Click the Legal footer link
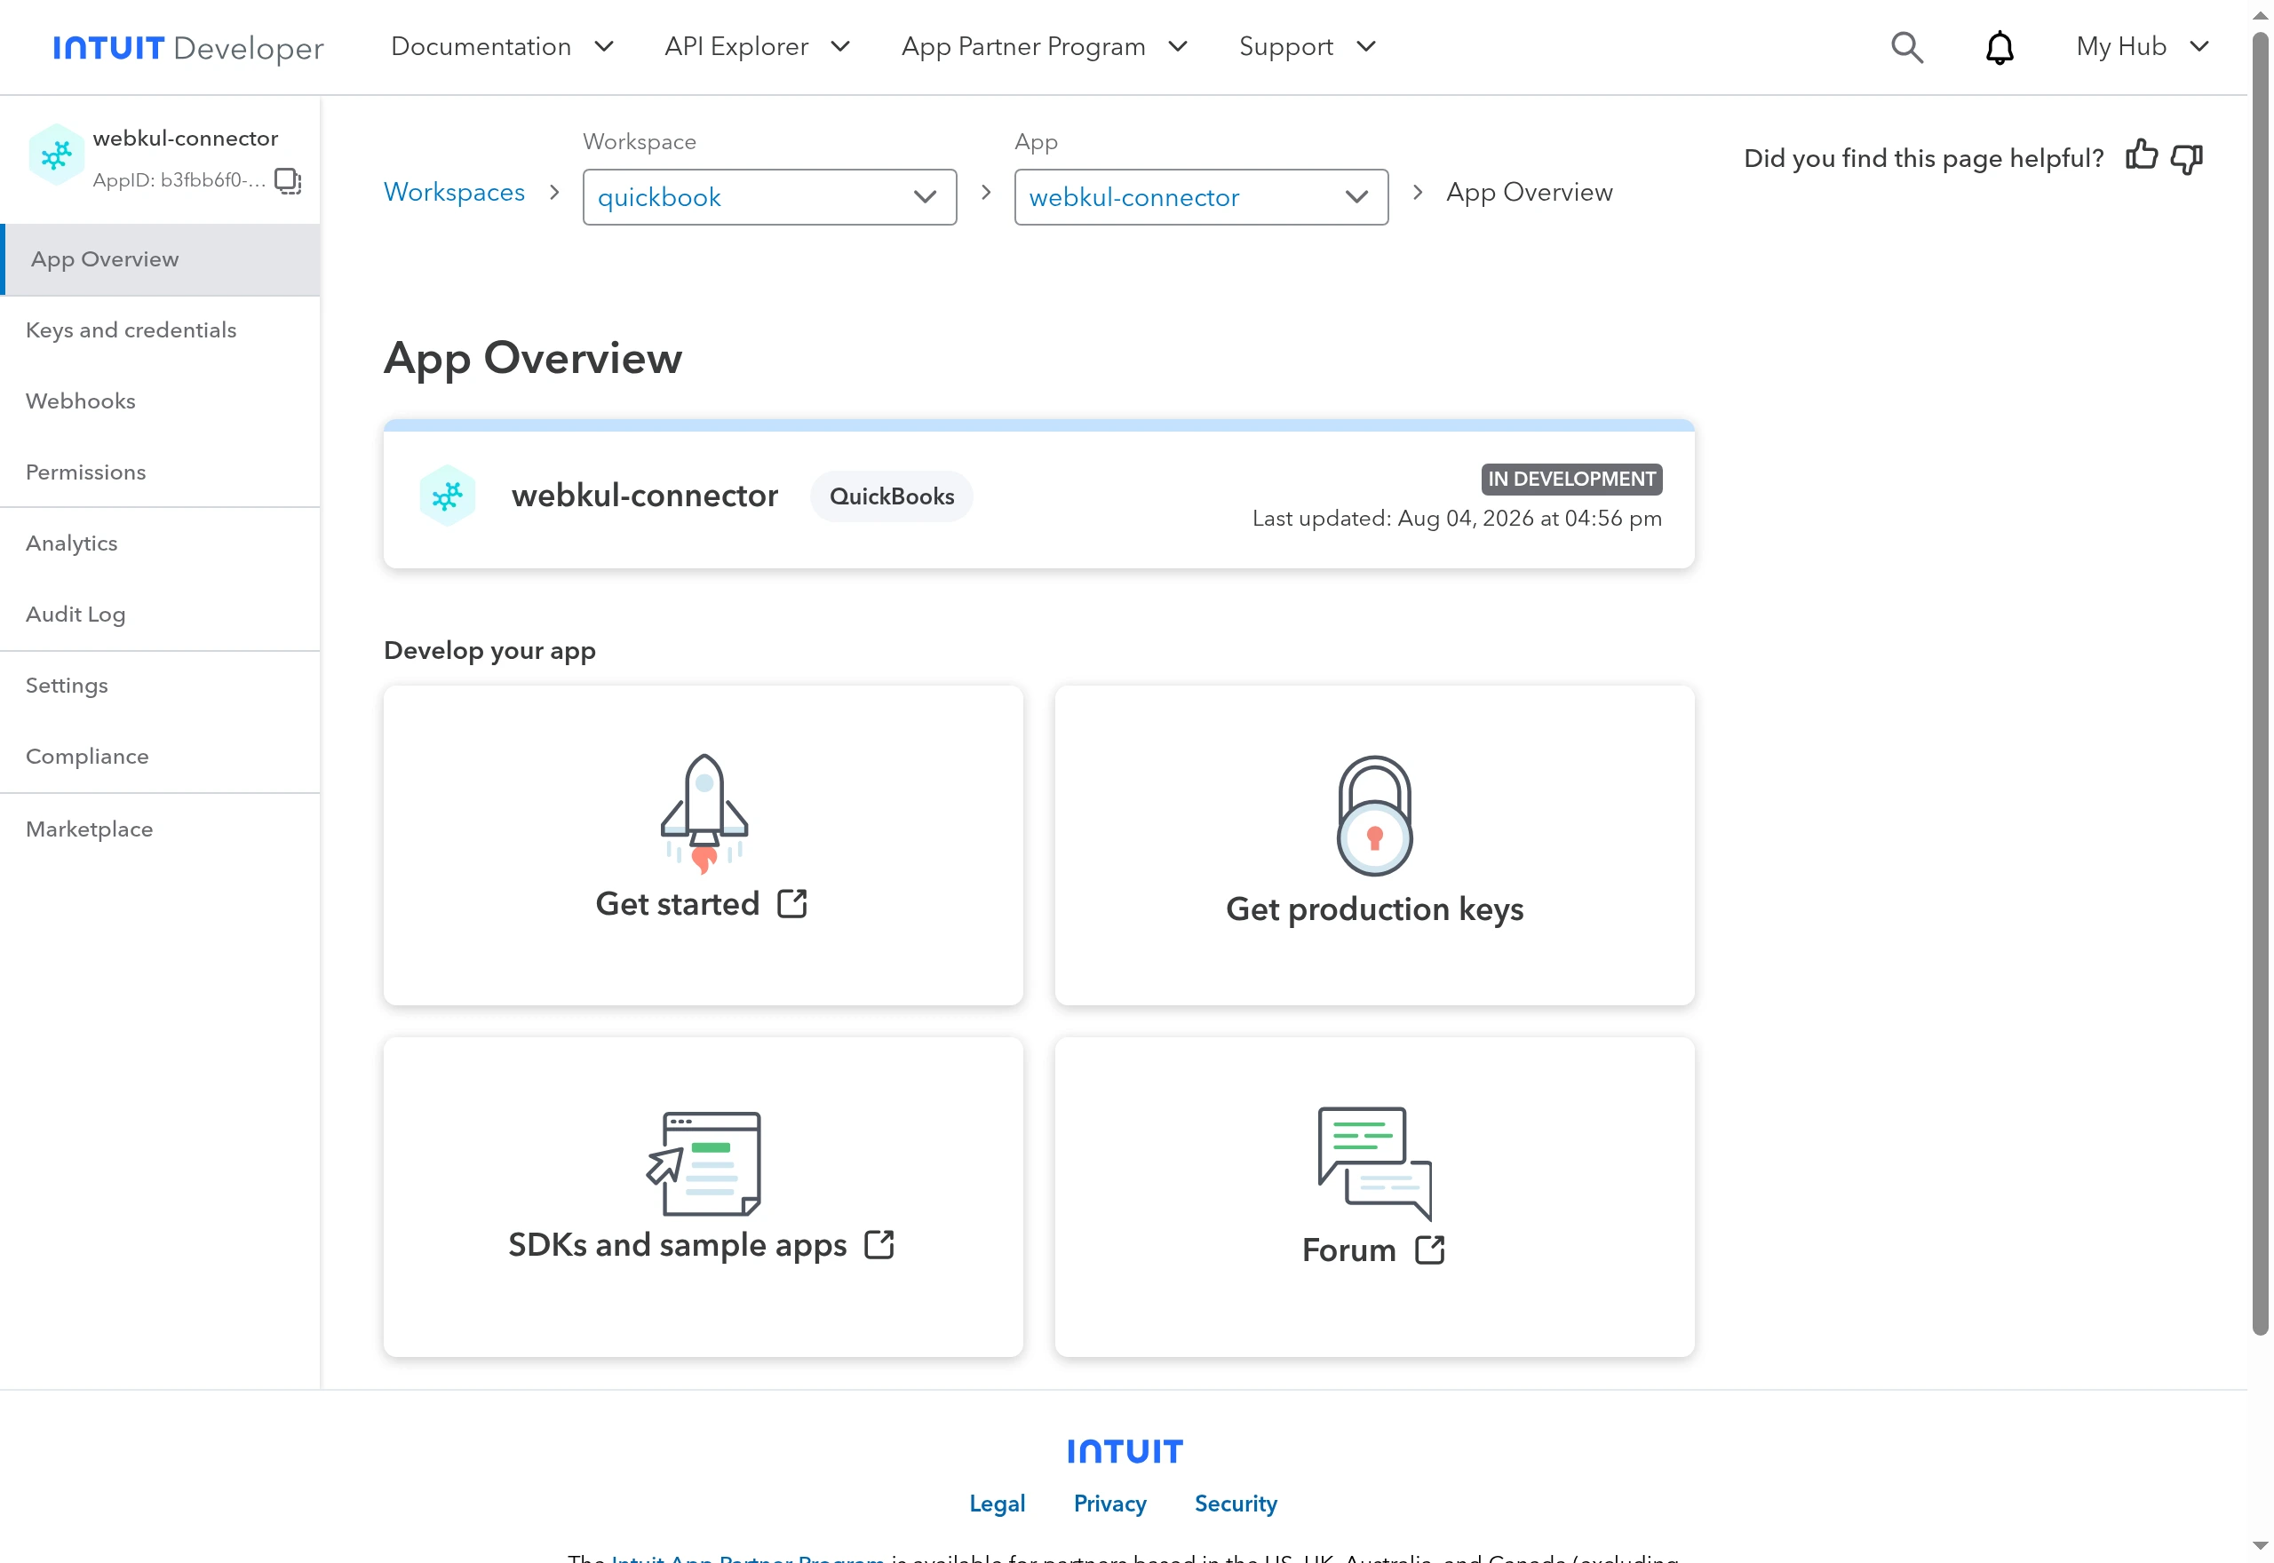This screenshot has height=1563, width=2274. [x=997, y=1503]
